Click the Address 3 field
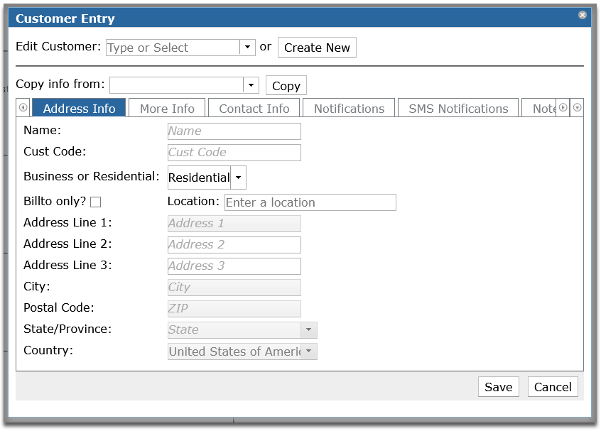Screen dimensions: 601x431 (x=234, y=266)
